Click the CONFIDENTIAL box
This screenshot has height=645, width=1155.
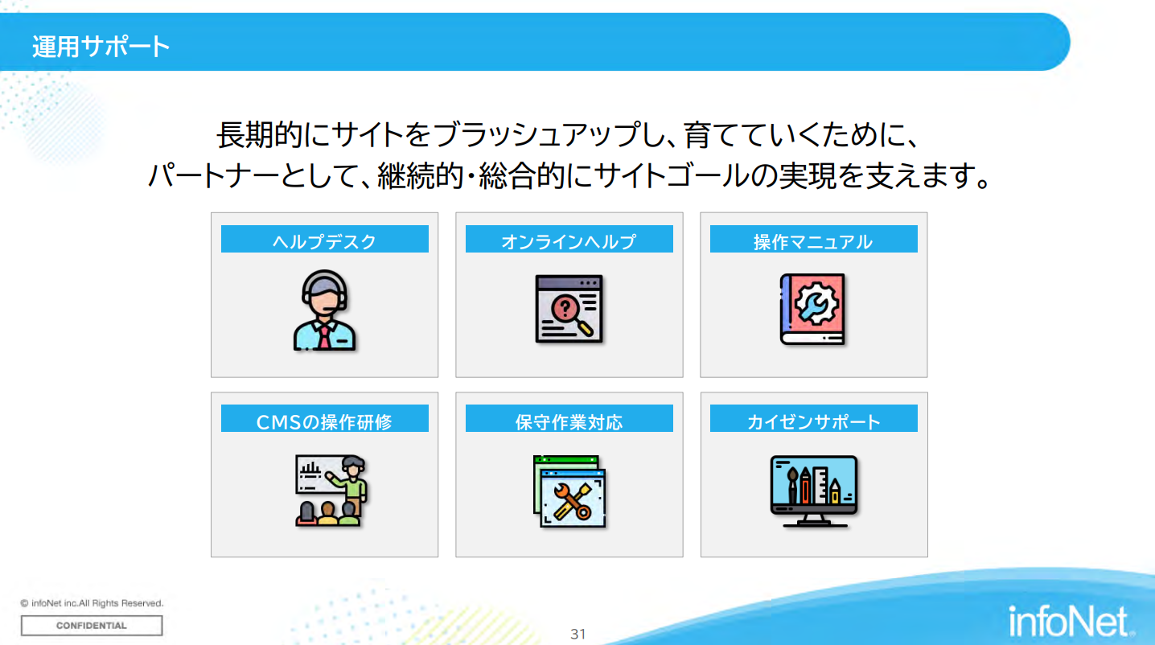92,626
